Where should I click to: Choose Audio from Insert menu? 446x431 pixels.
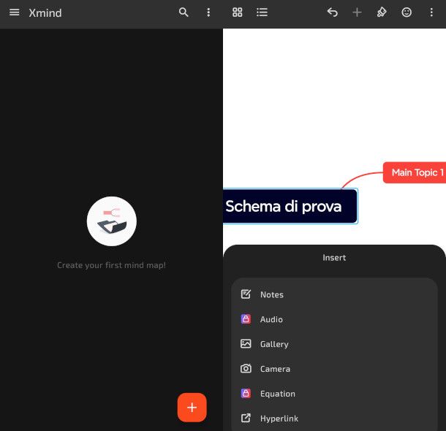334,319
